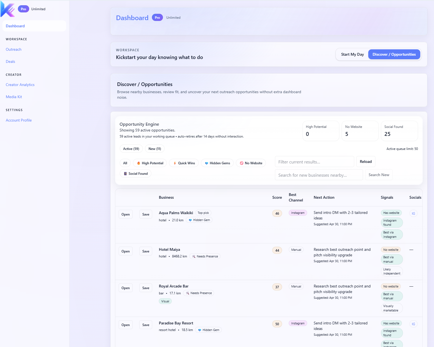434x347 pixels.
Task: Click the Likely independent signal on Hotel Maiya
Action: pos(392,271)
